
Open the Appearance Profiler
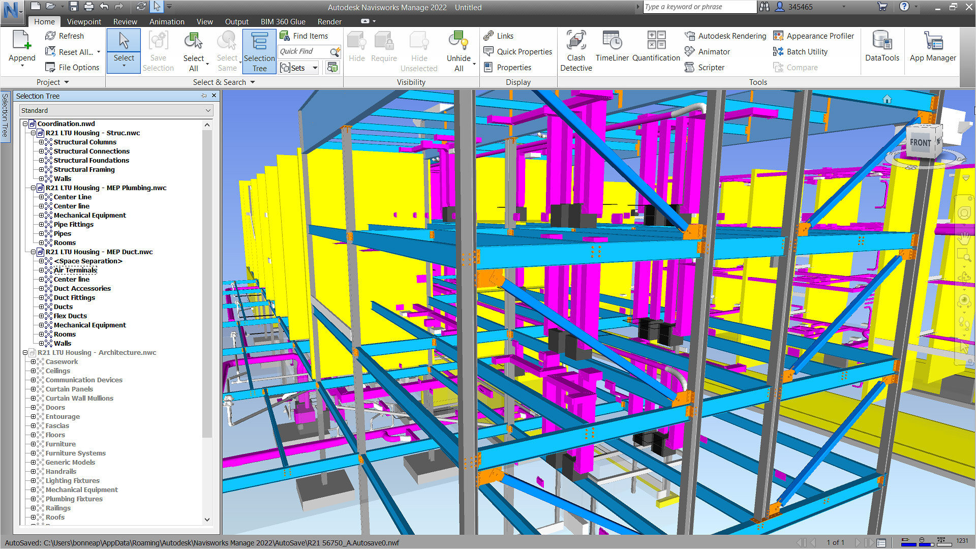[x=813, y=36]
